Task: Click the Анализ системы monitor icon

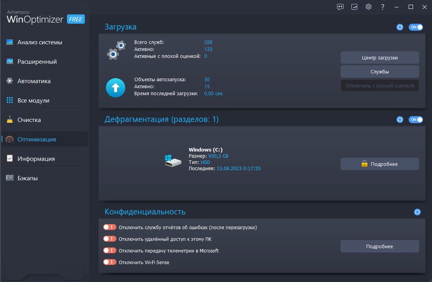Action: point(10,42)
